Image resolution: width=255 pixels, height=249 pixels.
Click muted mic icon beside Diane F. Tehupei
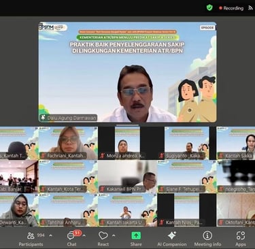162,189
